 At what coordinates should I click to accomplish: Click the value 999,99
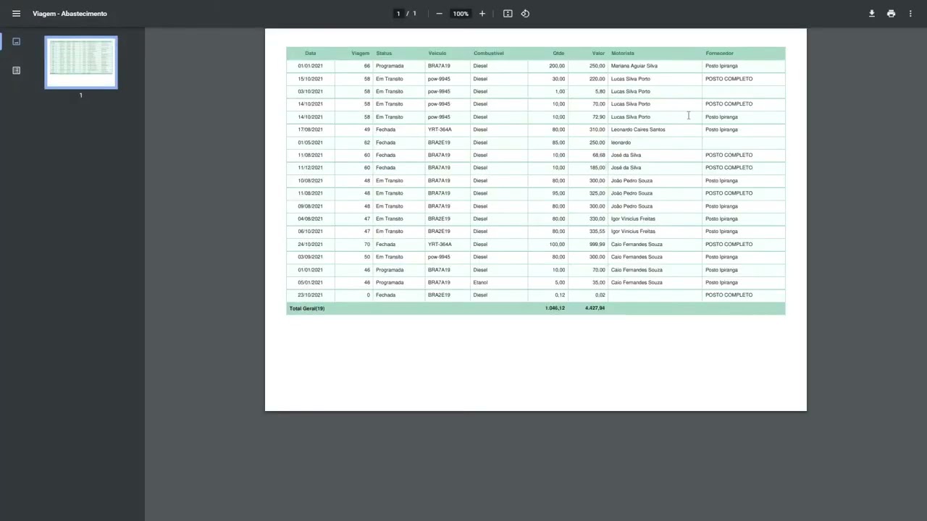pyautogui.click(x=597, y=245)
